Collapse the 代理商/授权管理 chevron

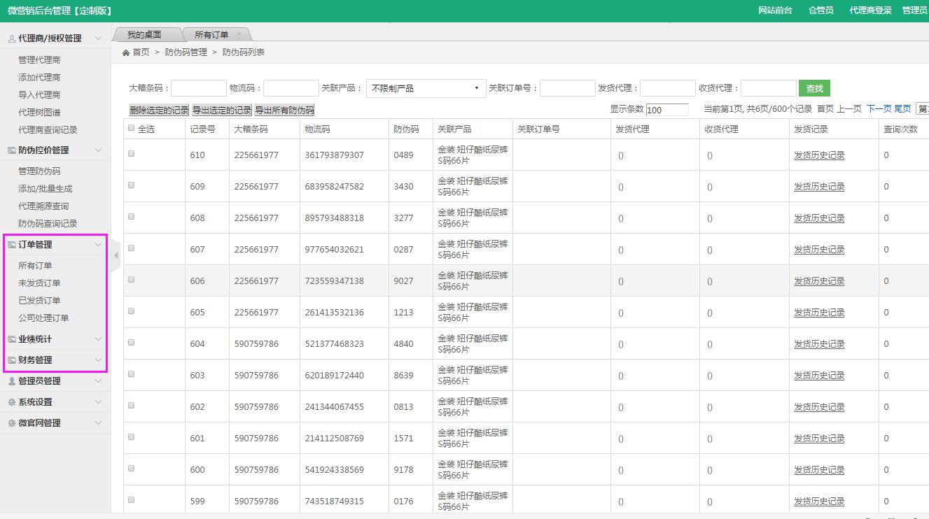click(98, 38)
